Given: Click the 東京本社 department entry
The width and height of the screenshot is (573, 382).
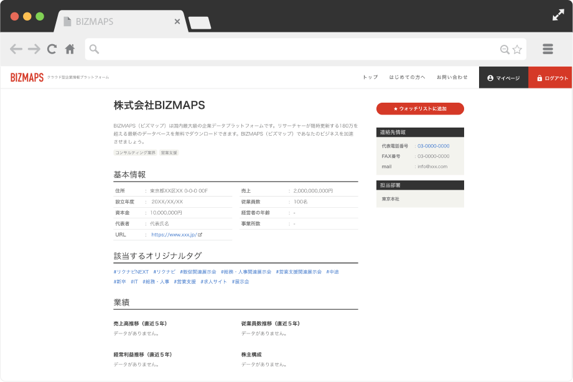Looking at the screenshot, I should (391, 199).
